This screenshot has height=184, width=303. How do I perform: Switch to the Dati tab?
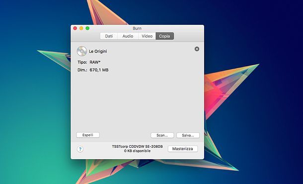pos(109,36)
